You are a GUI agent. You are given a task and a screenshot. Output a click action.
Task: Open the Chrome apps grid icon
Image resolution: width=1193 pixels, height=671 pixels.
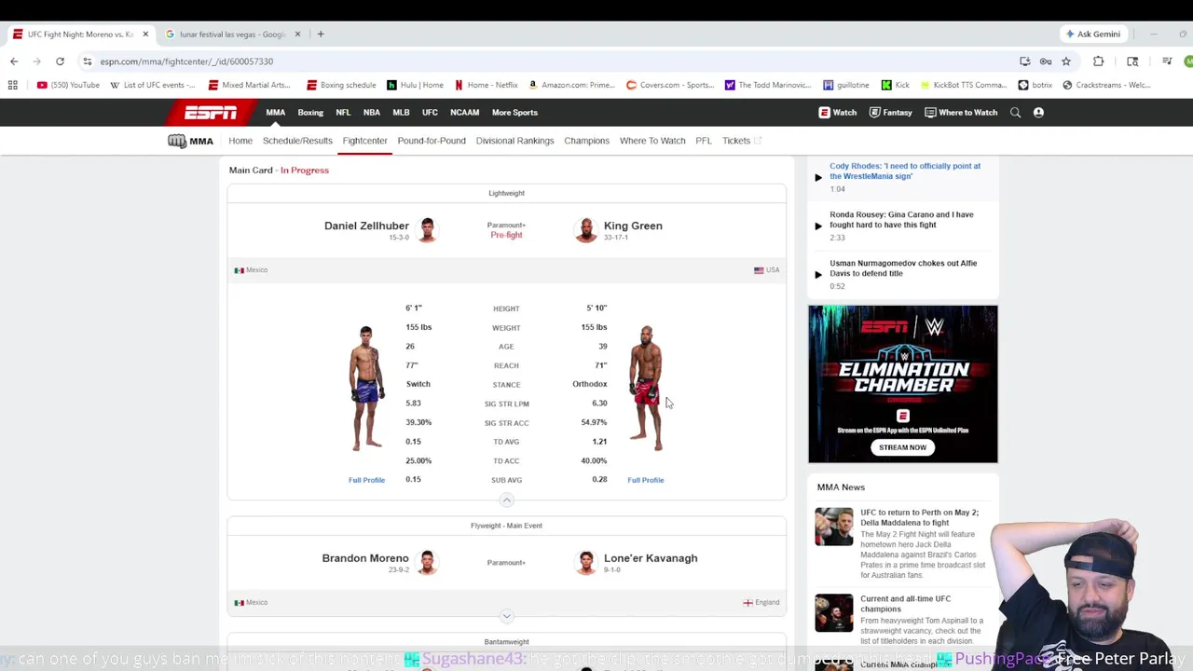[13, 85]
